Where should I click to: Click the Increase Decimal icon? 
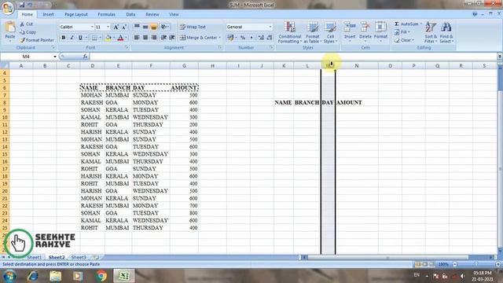pos(261,38)
